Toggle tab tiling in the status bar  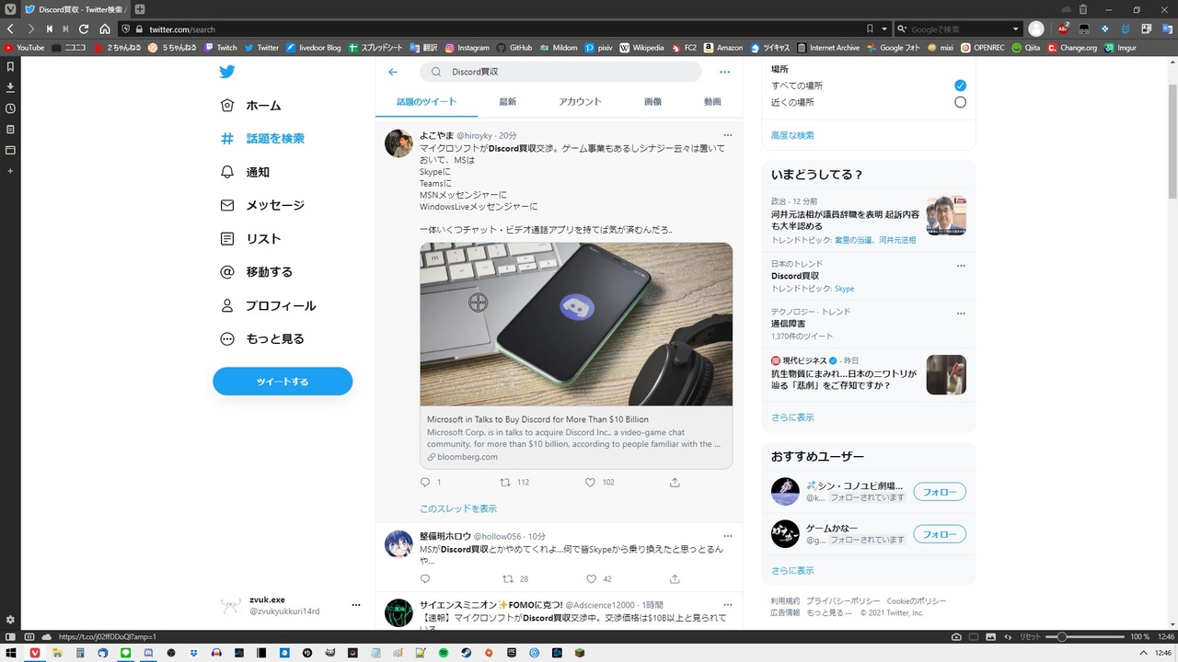click(x=975, y=637)
